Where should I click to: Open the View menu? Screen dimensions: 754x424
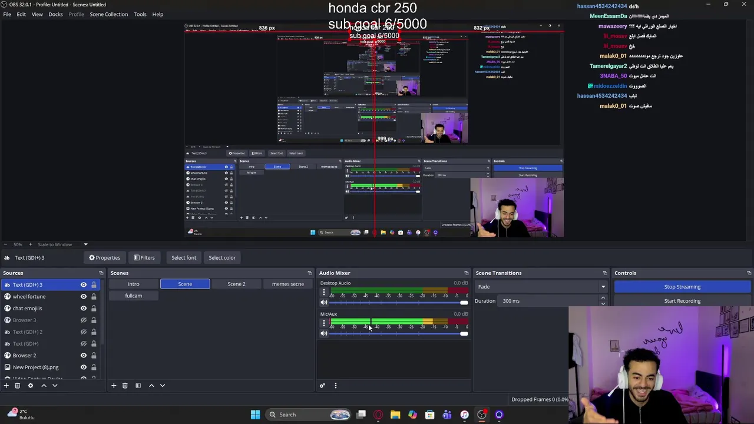click(37, 14)
